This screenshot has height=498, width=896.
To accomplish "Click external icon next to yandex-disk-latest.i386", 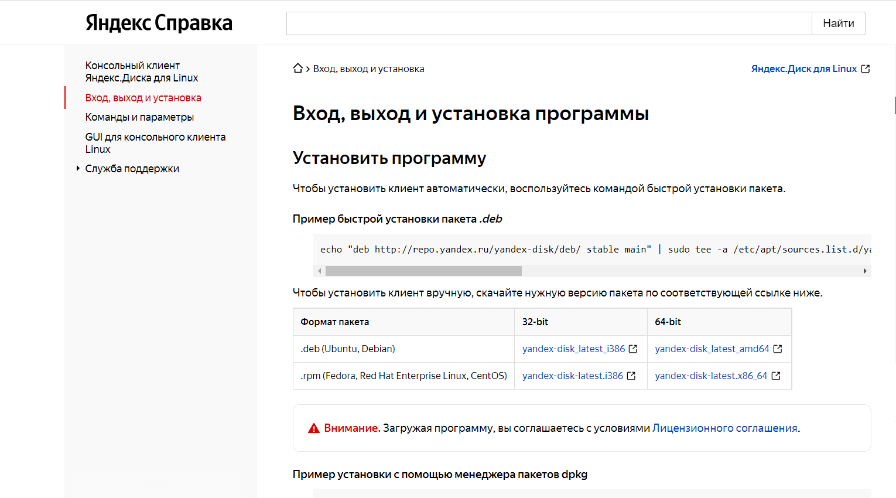I will [x=631, y=376].
